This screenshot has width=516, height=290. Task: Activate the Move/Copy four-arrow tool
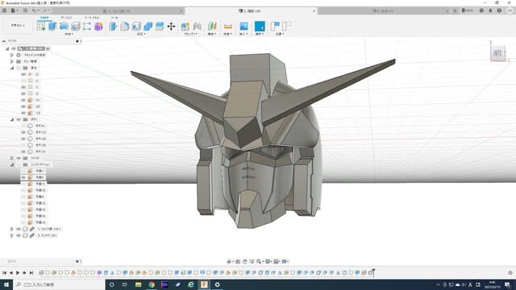171,27
